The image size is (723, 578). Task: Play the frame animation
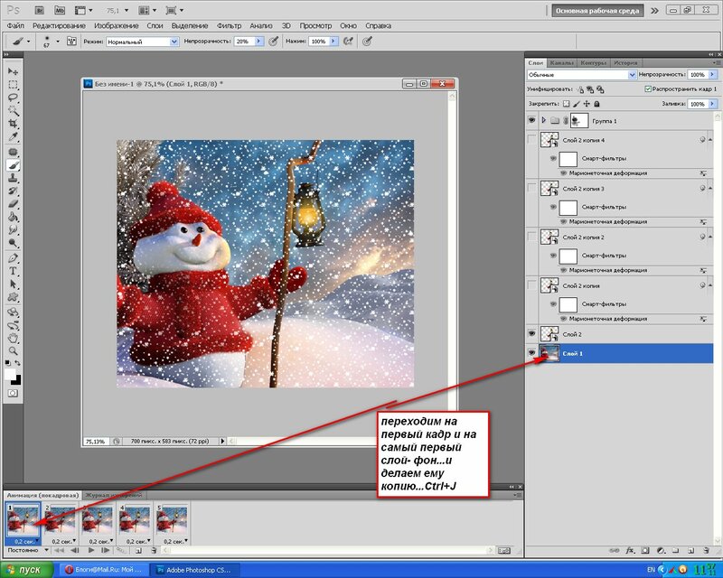(x=91, y=550)
